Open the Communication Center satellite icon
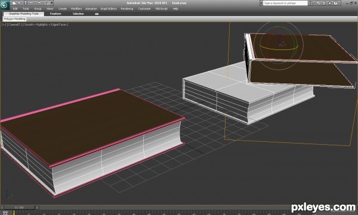 tap(324, 3)
